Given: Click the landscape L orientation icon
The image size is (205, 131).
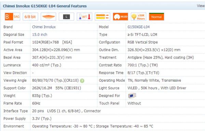Looking at the screenshot, I should (x=66, y=17).
